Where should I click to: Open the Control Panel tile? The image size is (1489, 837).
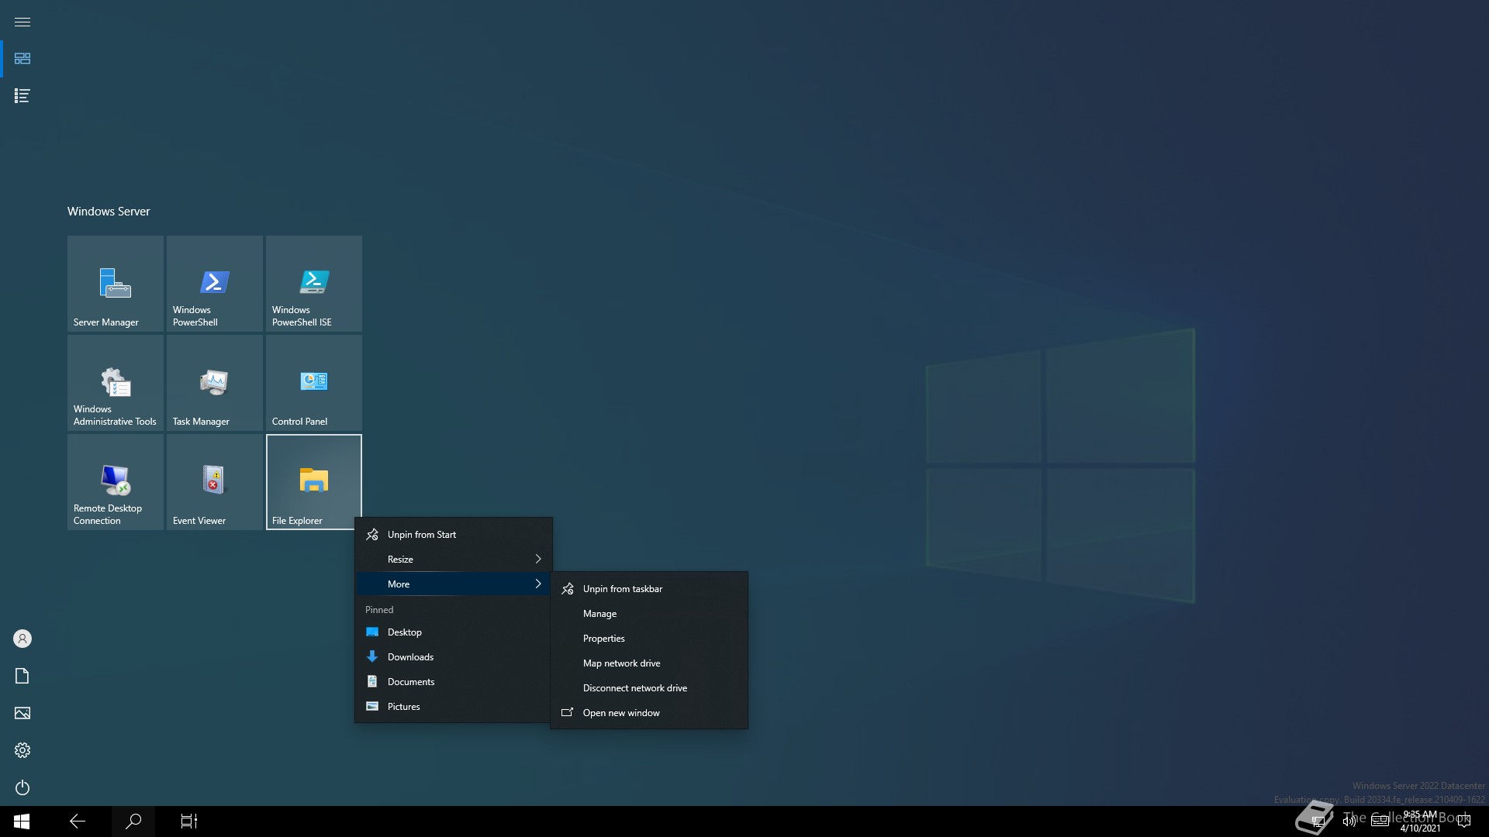(x=314, y=383)
